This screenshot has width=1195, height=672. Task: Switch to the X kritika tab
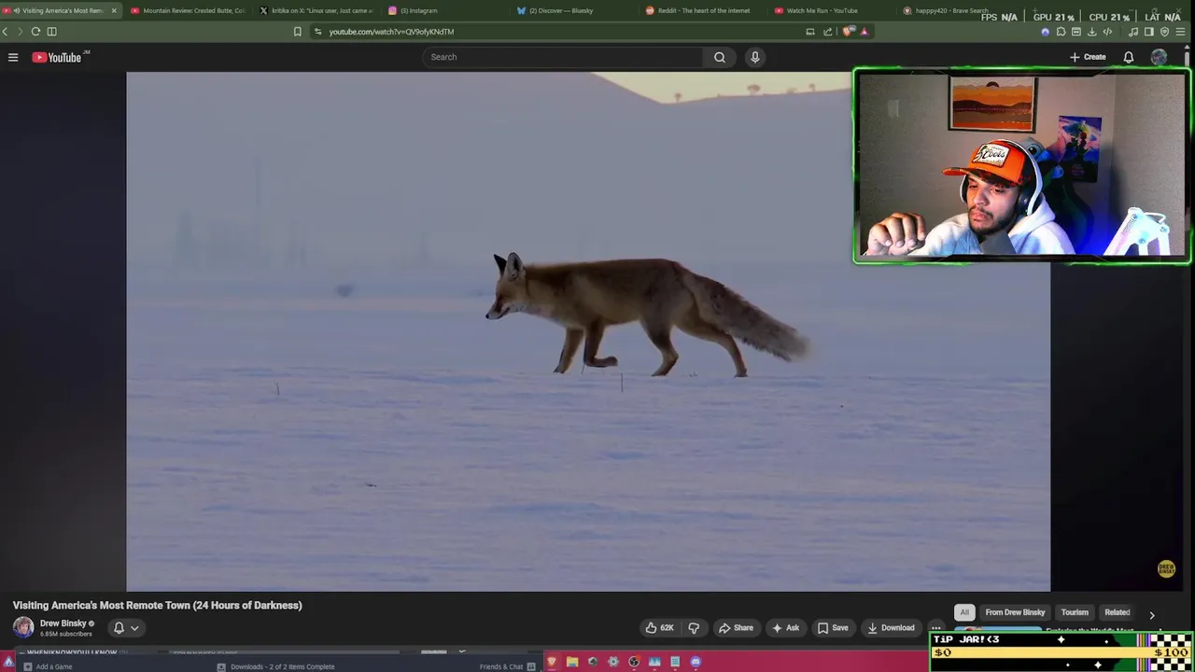click(x=315, y=10)
